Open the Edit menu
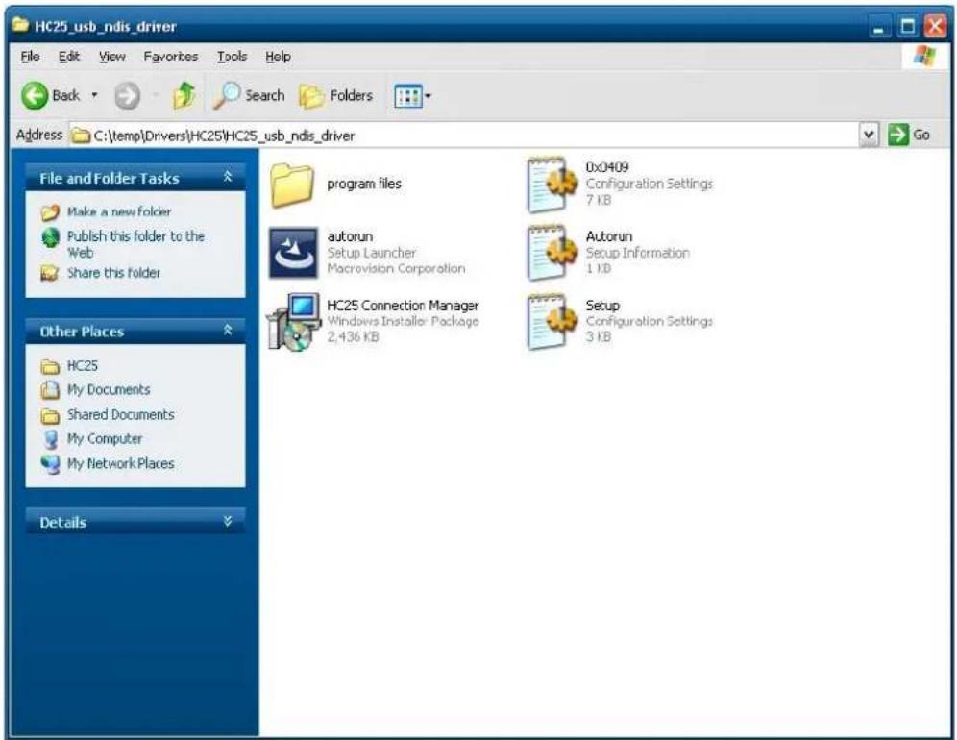Image resolution: width=957 pixels, height=740 pixels. click(69, 56)
